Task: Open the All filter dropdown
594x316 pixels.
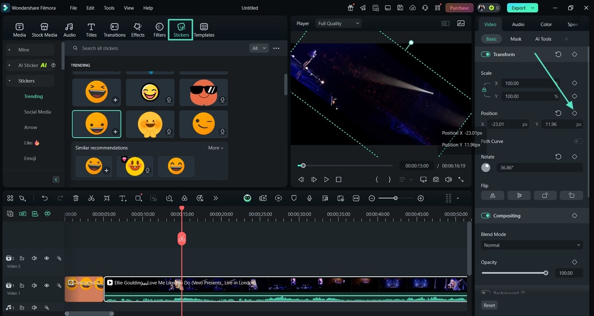Action: [259, 48]
